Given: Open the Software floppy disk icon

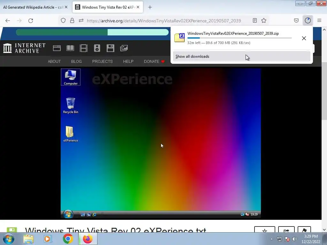Looking at the screenshot, I should point(110,48).
